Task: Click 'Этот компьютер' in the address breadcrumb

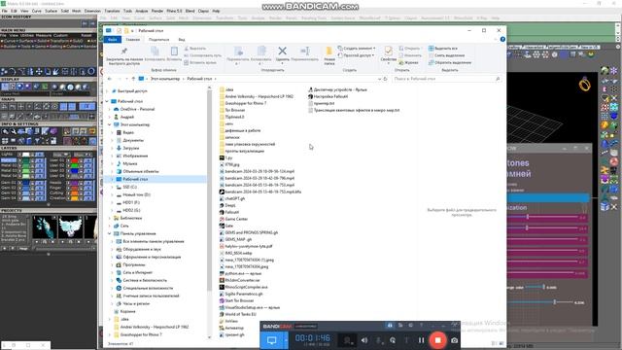Action: click(164, 79)
